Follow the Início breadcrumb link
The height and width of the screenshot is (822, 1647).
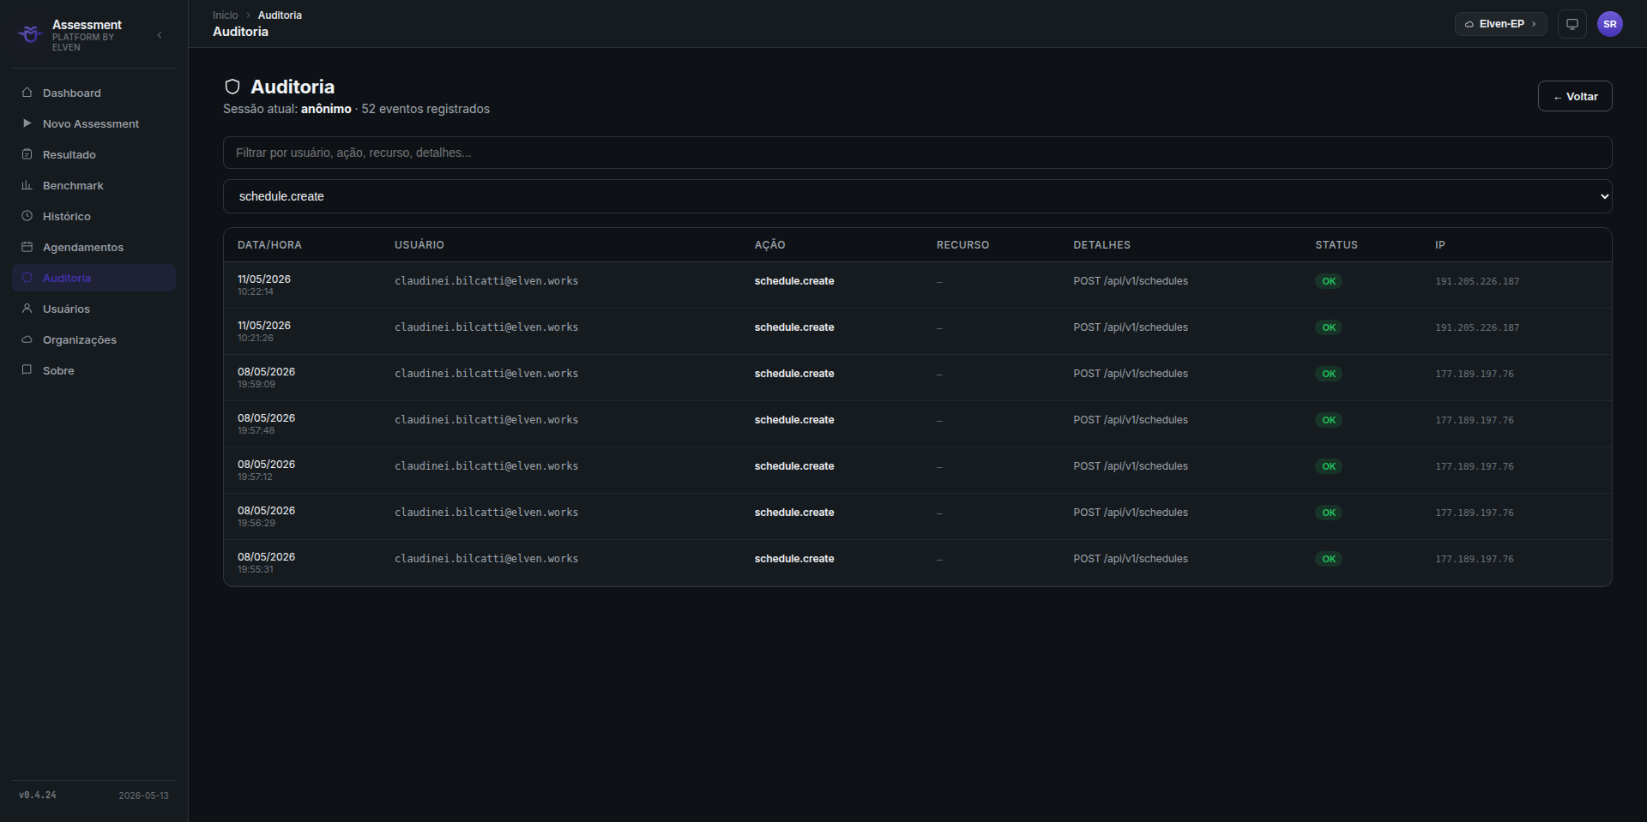click(226, 15)
